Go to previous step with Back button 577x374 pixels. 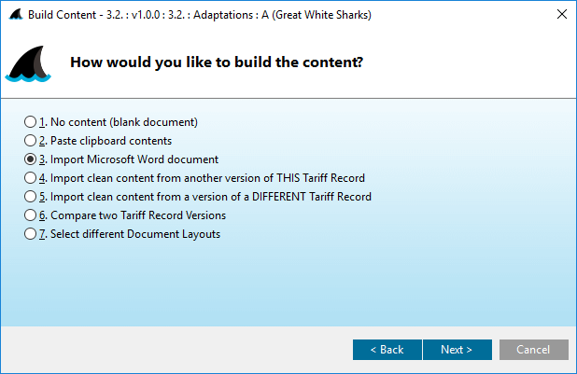387,350
